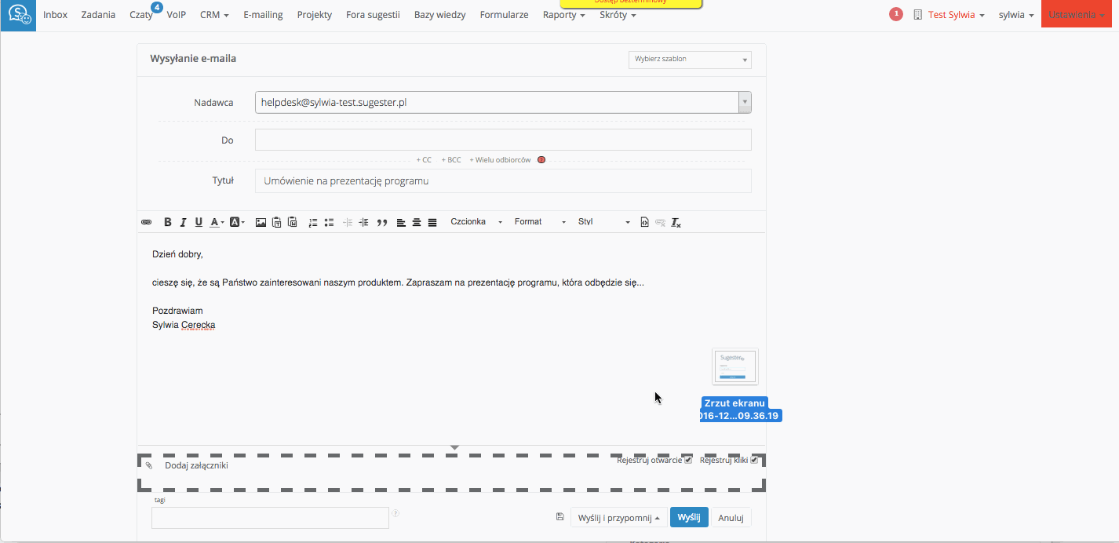Open the Ustawienia settings menu
Screen dimensions: 1119x543
tap(1077, 15)
